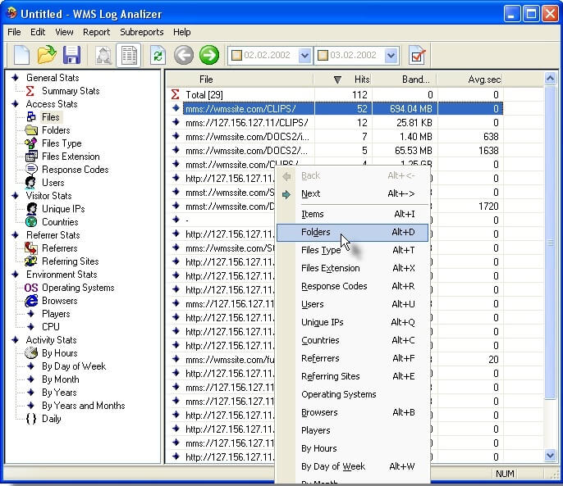
Task: Choose Folders in the context menu
Action: pyautogui.click(x=352, y=233)
